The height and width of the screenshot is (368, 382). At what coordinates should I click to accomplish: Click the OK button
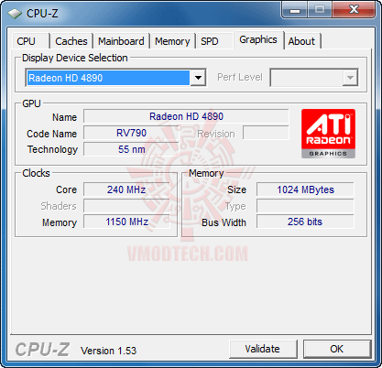tap(337, 349)
